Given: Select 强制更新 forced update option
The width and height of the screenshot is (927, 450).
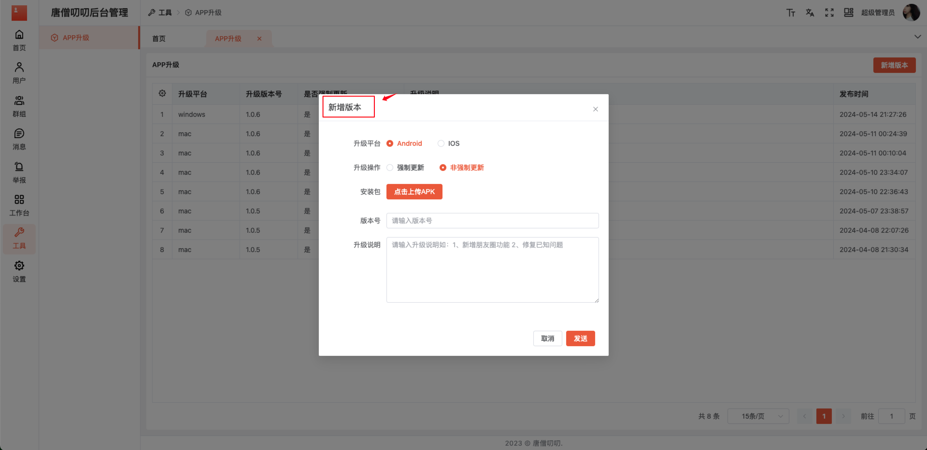Looking at the screenshot, I should click(x=390, y=168).
